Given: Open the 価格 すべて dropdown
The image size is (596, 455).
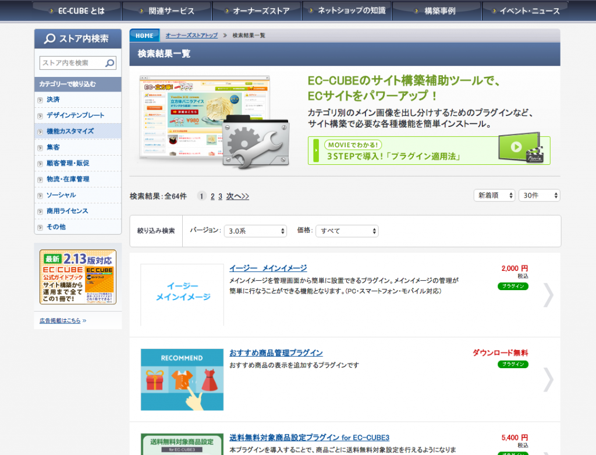Looking at the screenshot, I should click(x=347, y=231).
